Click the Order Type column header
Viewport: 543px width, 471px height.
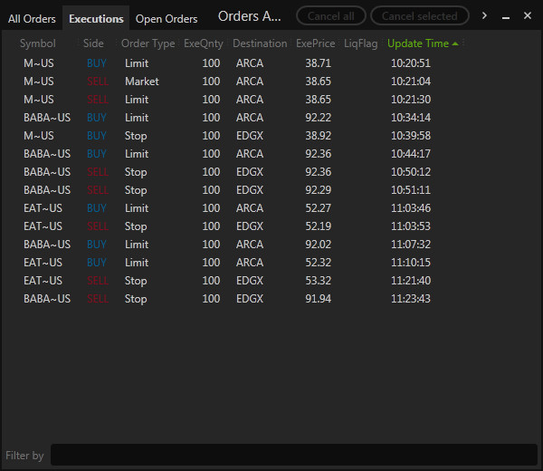(148, 43)
